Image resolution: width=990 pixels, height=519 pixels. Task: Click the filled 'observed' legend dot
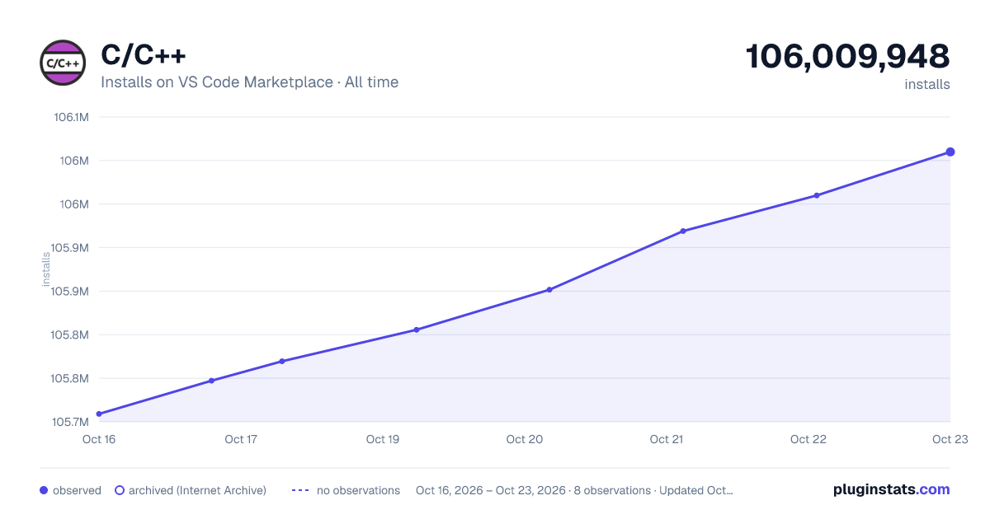click(x=44, y=490)
